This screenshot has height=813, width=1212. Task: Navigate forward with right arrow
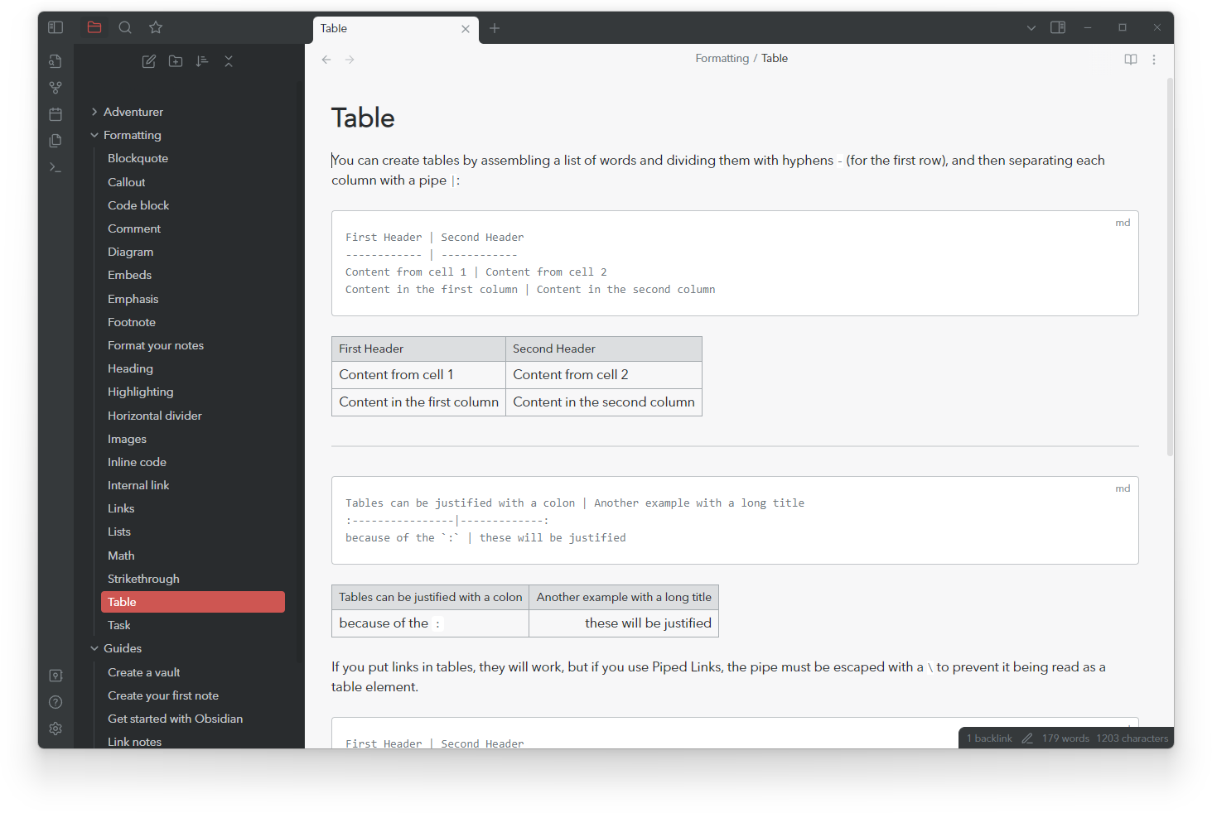[350, 60]
